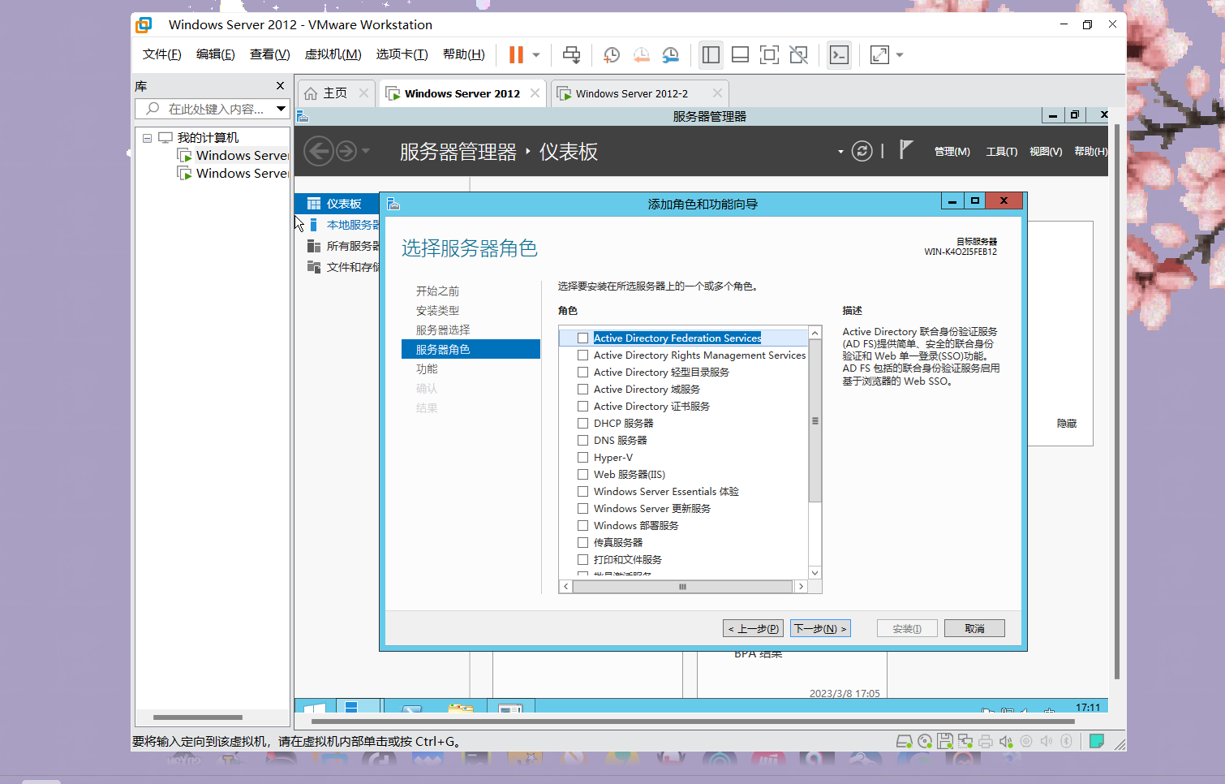
Task: Check Active Directory Federation Services
Action: pos(582,338)
